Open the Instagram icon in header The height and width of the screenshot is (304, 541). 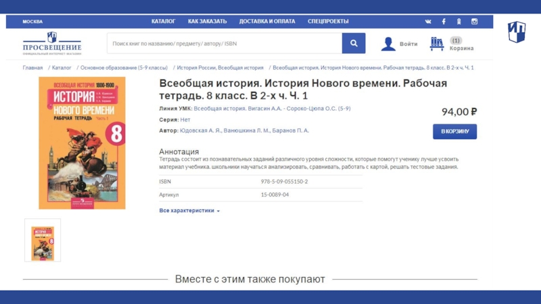pyautogui.click(x=475, y=22)
